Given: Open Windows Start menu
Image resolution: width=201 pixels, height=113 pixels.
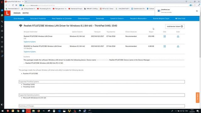Looking at the screenshot, I should tap(2, 111).
